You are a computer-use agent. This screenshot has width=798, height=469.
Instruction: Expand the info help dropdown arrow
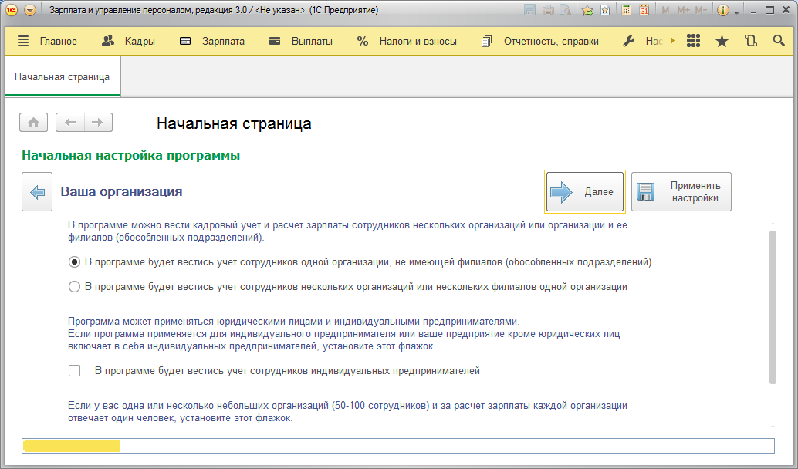coord(736,12)
